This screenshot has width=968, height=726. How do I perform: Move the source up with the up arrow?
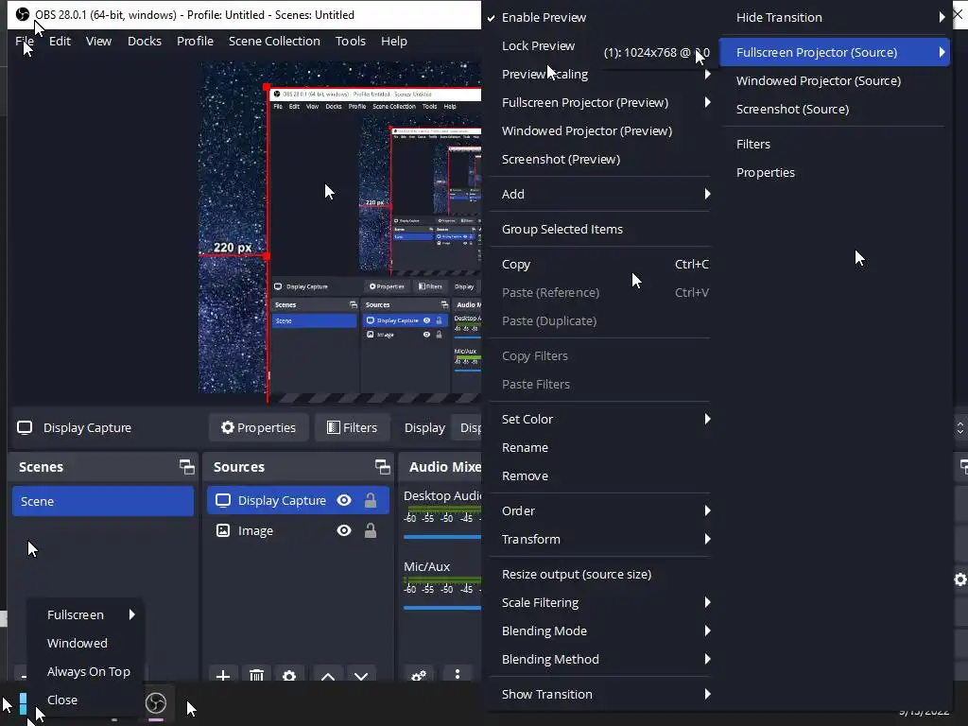click(328, 675)
